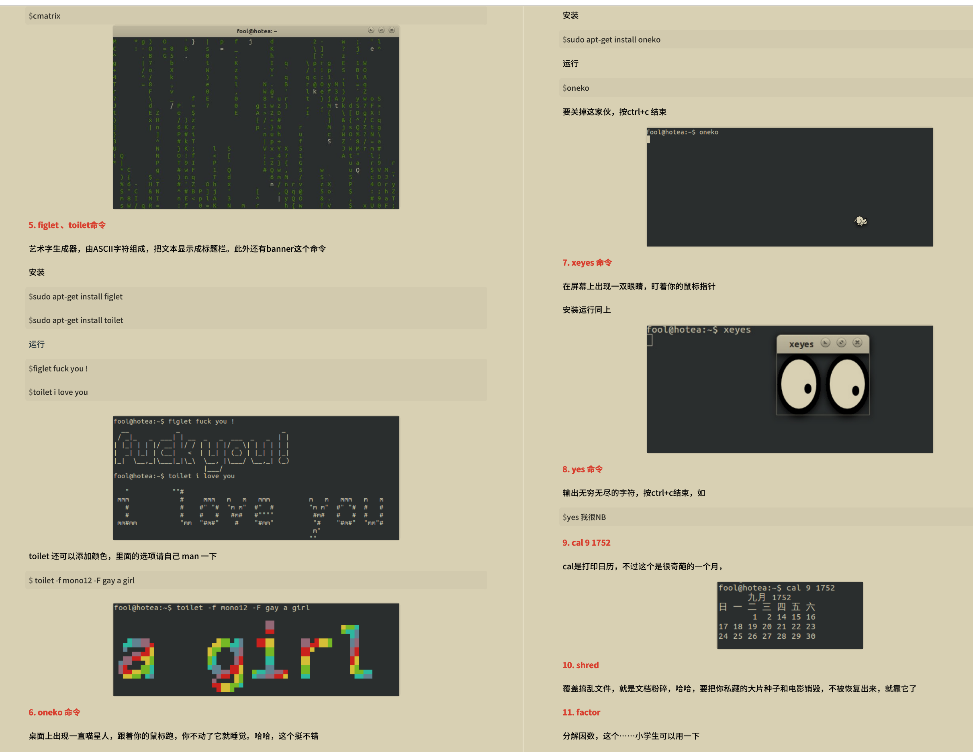Click the cmatrix terminal screenshot image

256,117
